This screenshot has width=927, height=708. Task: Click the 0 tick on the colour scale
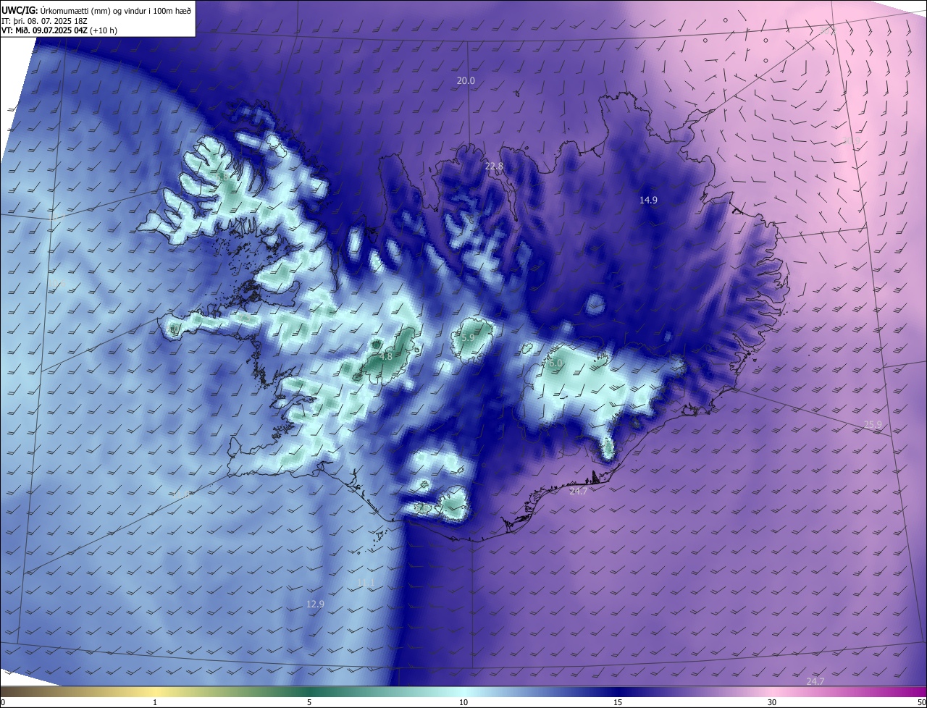[3, 702]
